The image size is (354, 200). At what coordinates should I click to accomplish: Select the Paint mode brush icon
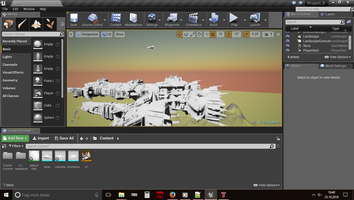[x=22, y=24]
